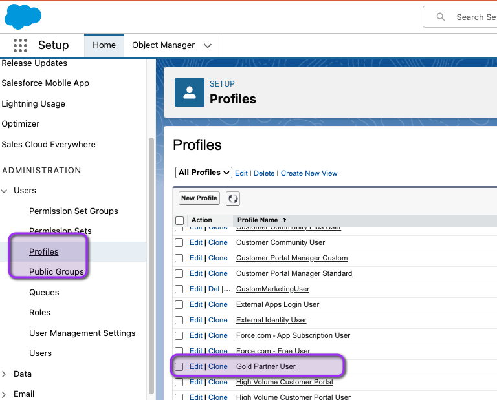Open the CustomMarketingUser profile
The height and width of the screenshot is (400, 497).
pyautogui.click(x=272, y=289)
